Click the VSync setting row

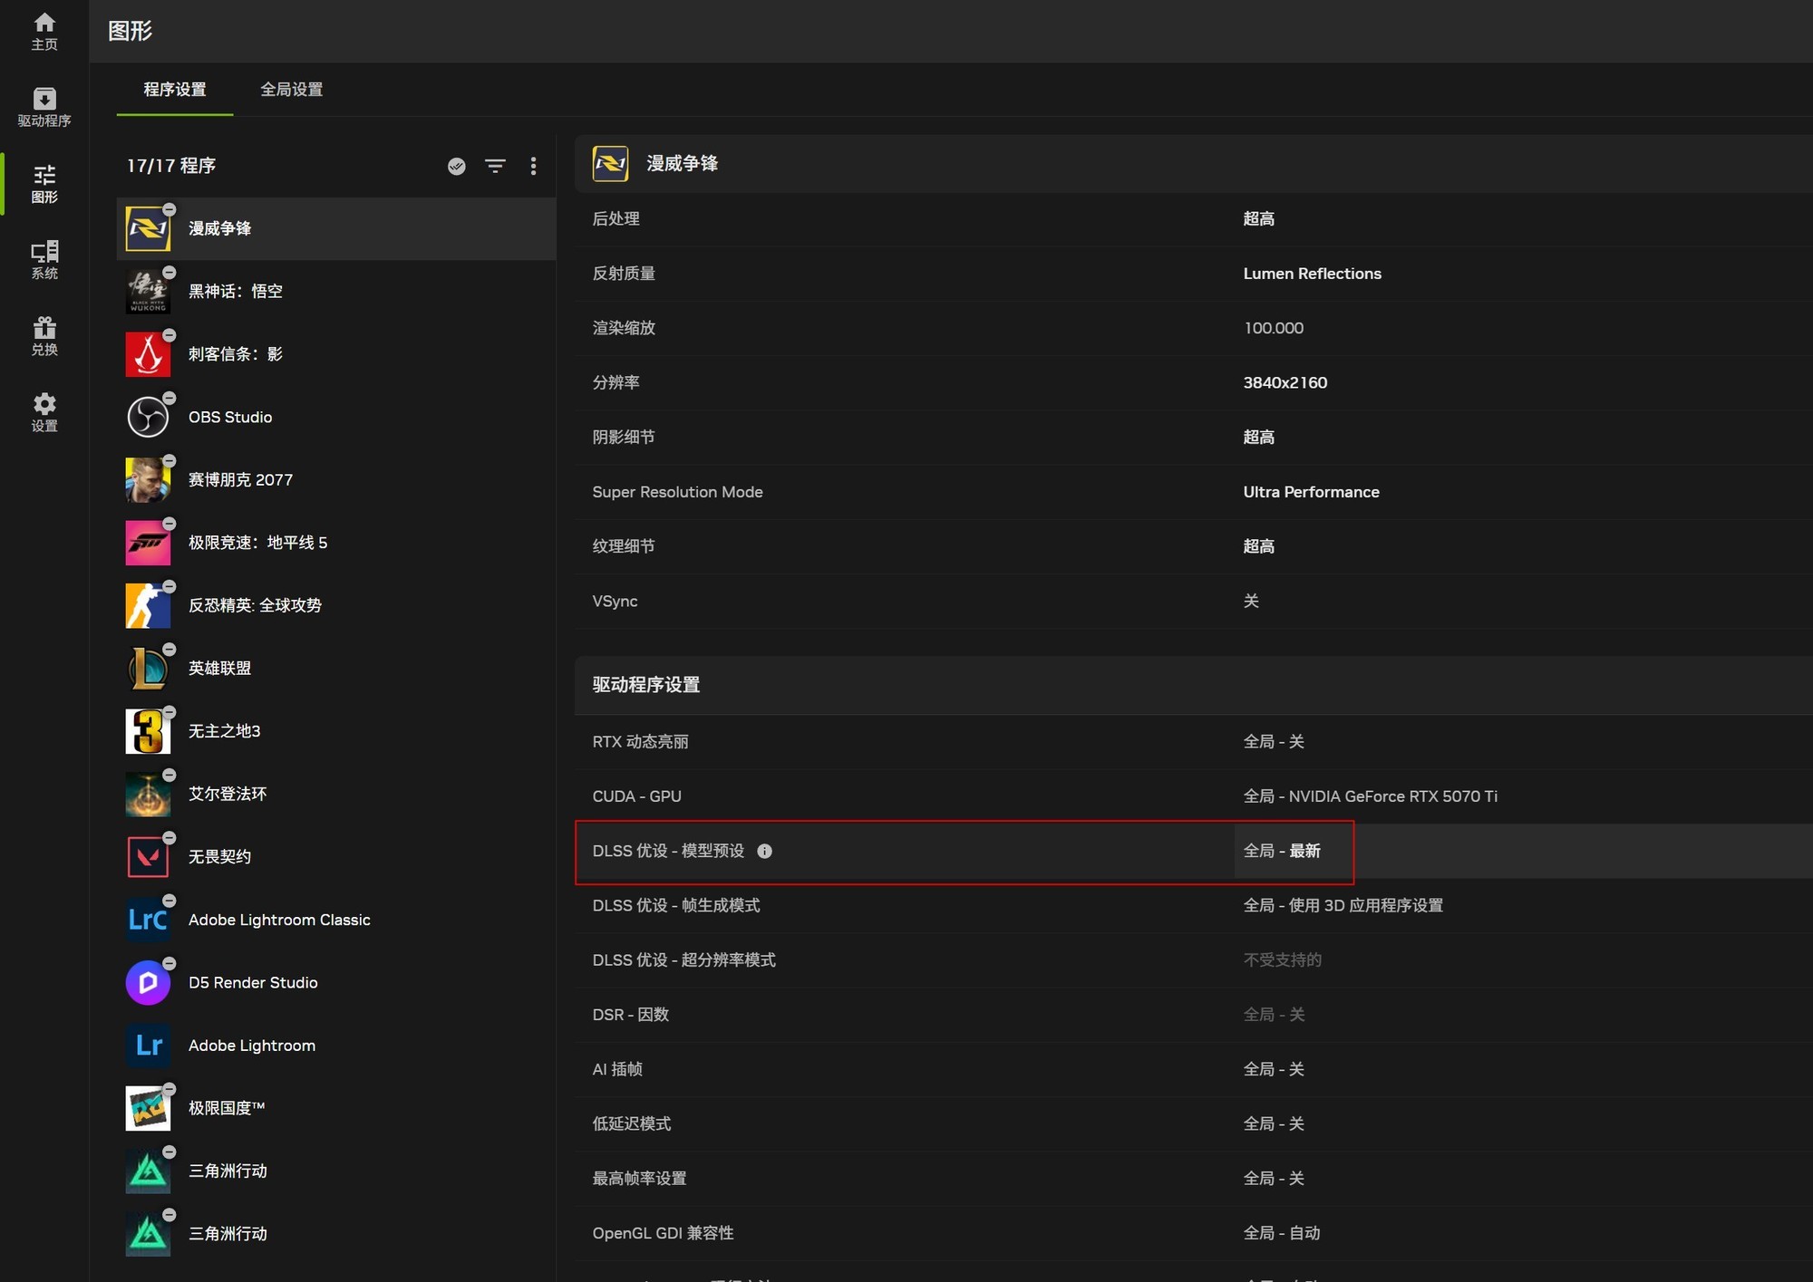click(x=1193, y=601)
